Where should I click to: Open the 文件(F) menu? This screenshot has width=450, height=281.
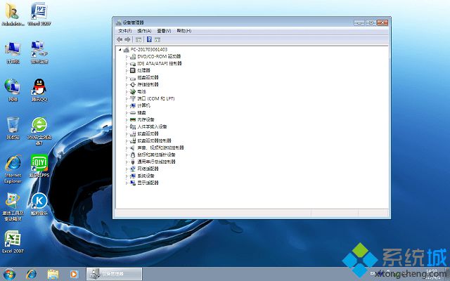click(x=125, y=31)
